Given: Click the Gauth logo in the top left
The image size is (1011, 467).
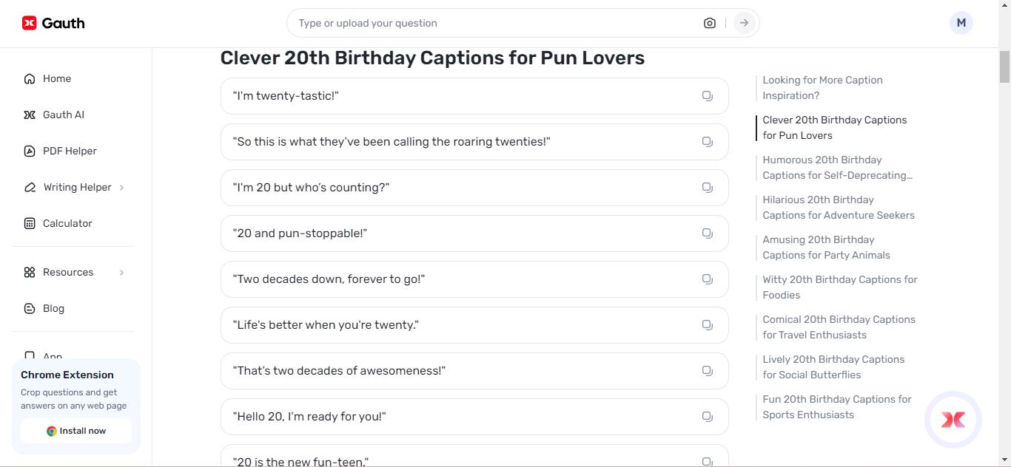Looking at the screenshot, I should (52, 22).
